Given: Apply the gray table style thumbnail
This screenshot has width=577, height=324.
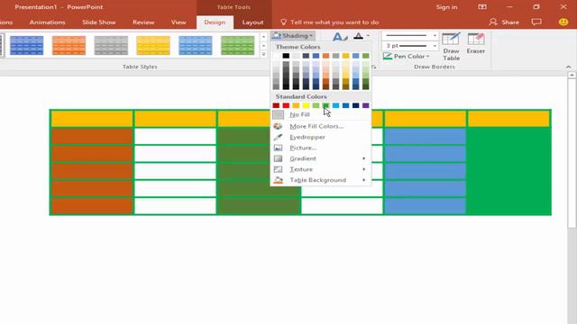Looking at the screenshot, I should 111,45.
